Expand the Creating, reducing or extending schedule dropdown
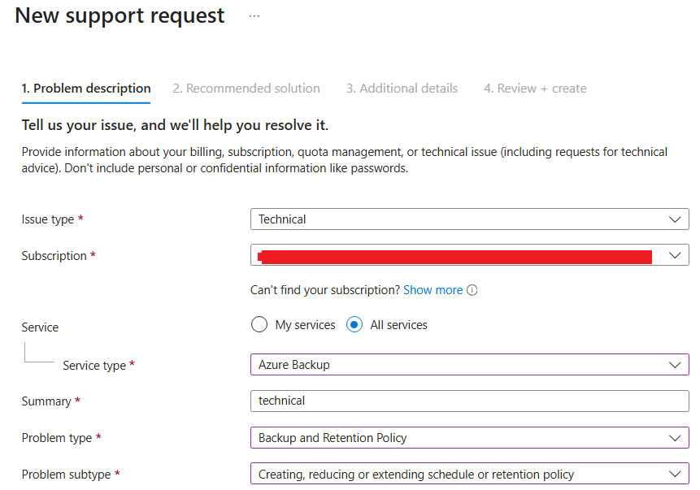This screenshot has height=490, width=700. point(470,474)
